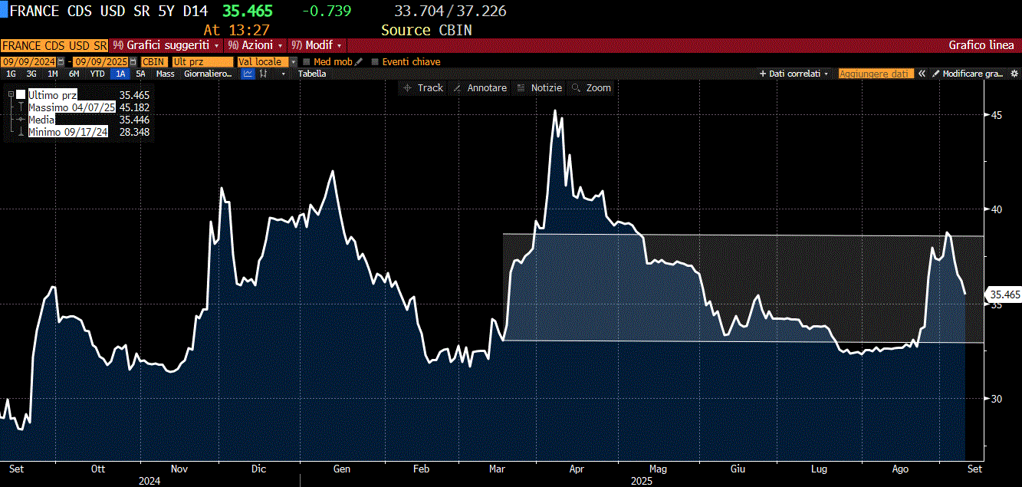This screenshot has height=487, width=1022.
Task: Select the YTD time range
Action: click(97, 74)
